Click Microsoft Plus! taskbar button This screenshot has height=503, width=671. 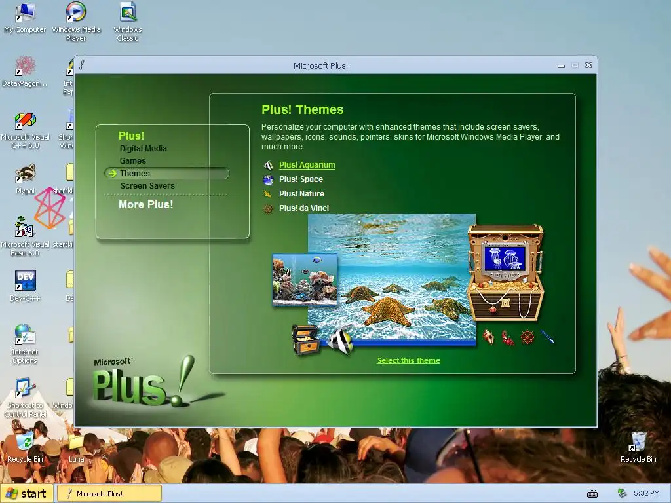pos(109,494)
